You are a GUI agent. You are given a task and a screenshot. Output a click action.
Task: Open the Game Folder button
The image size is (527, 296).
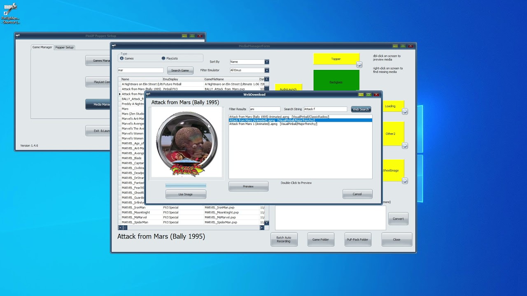click(x=321, y=240)
